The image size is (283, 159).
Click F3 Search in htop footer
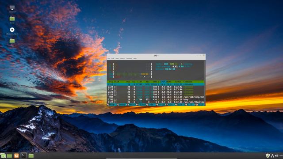131,105
